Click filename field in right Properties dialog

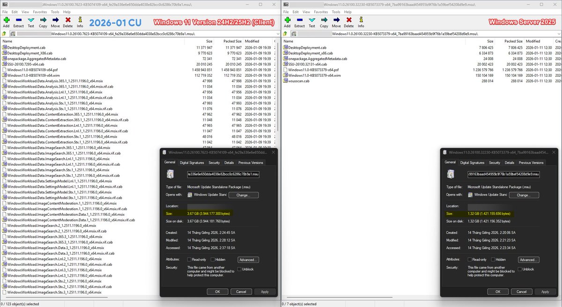pyautogui.click(x=503, y=174)
